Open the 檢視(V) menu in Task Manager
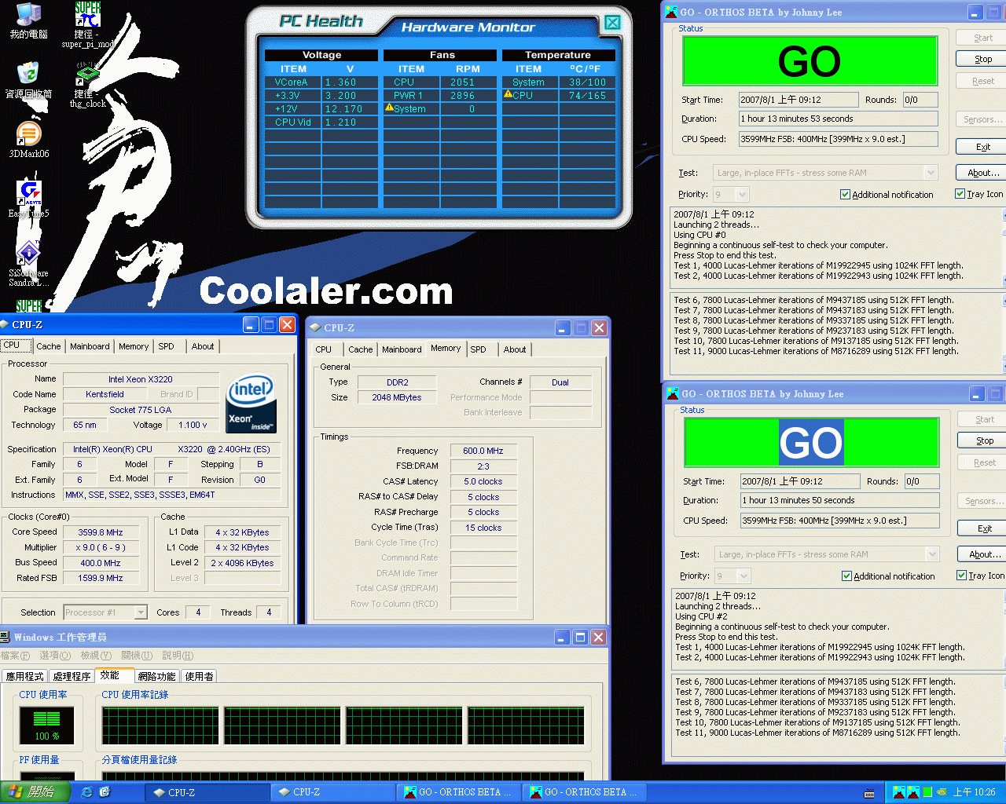This screenshot has width=1006, height=804. 96,656
